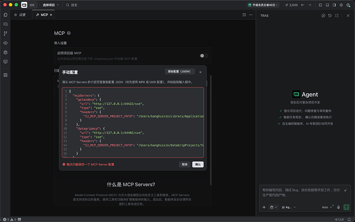Open the editor more actions ellipsis
Viewport: 355px width, 222px height.
tap(251, 15)
